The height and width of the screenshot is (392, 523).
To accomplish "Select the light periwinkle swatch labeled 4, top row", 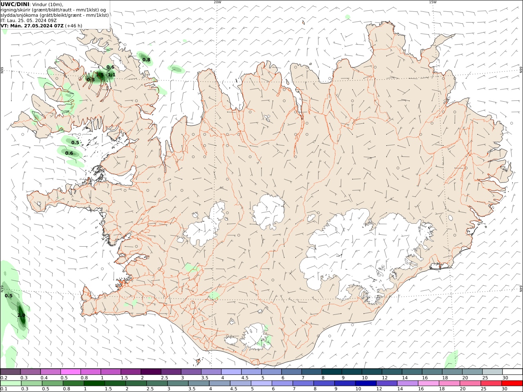I will [x=231, y=372].
